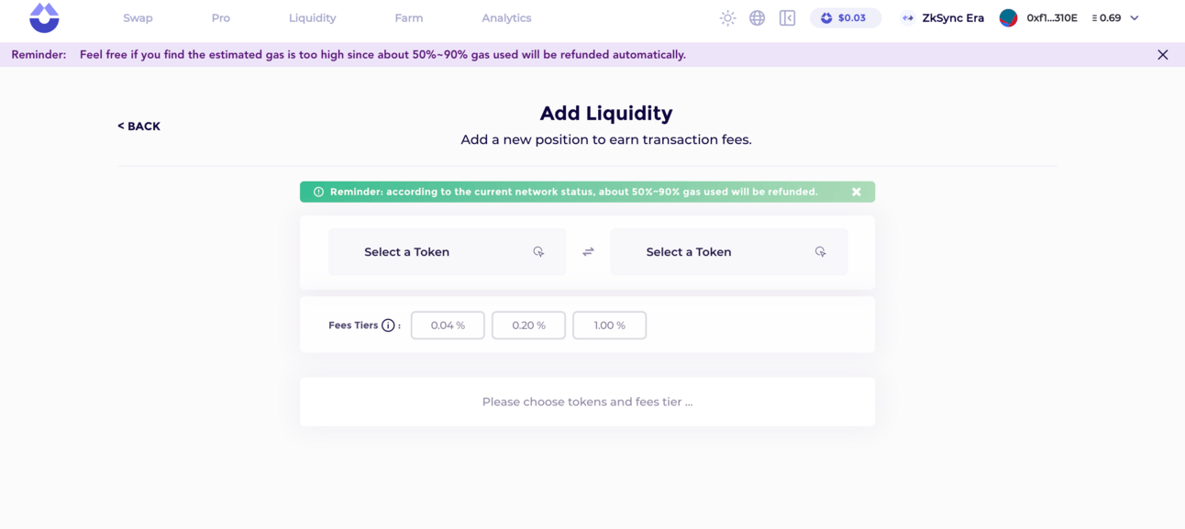
Task: Click the wallet avatar icon
Action: [x=1008, y=17]
